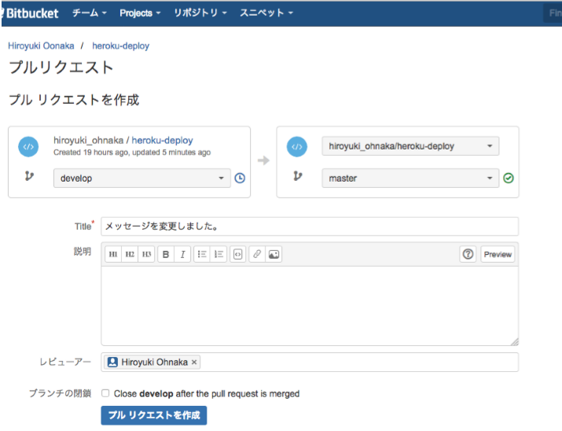This screenshot has height=431, width=562.
Task: Insert code block in description
Action: [237, 254]
